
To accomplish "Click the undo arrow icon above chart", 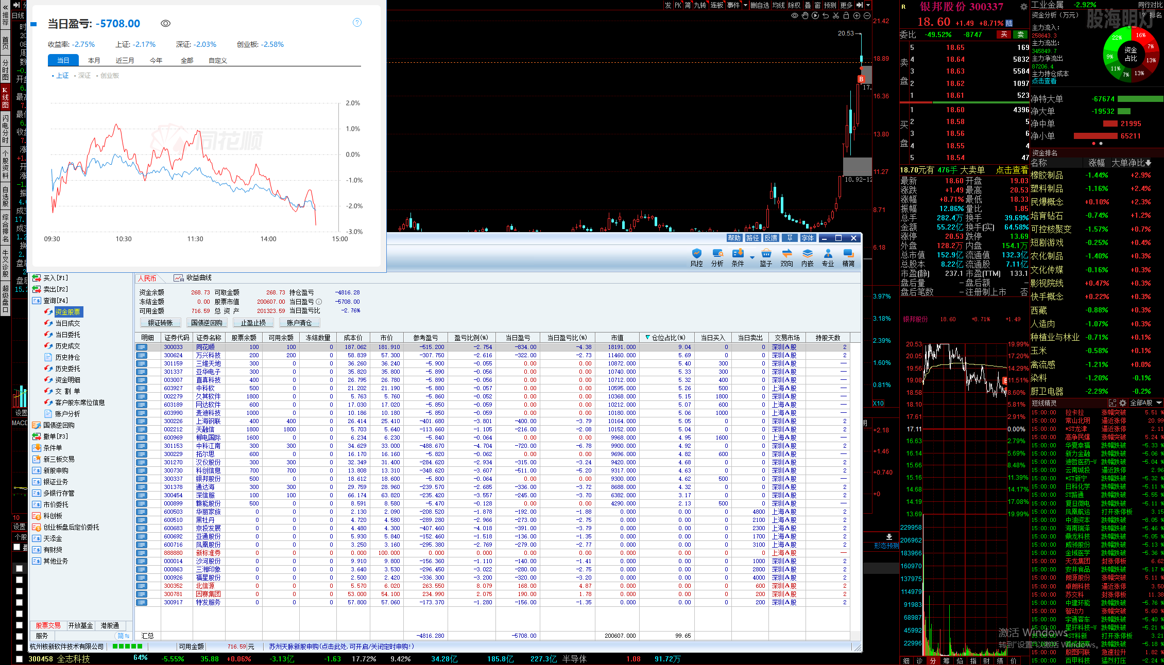I will click(826, 16).
